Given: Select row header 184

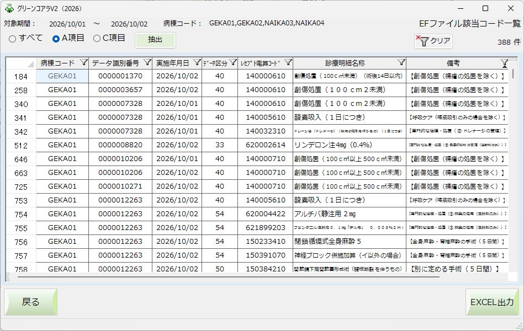Looking at the screenshot, I should tap(21, 77).
